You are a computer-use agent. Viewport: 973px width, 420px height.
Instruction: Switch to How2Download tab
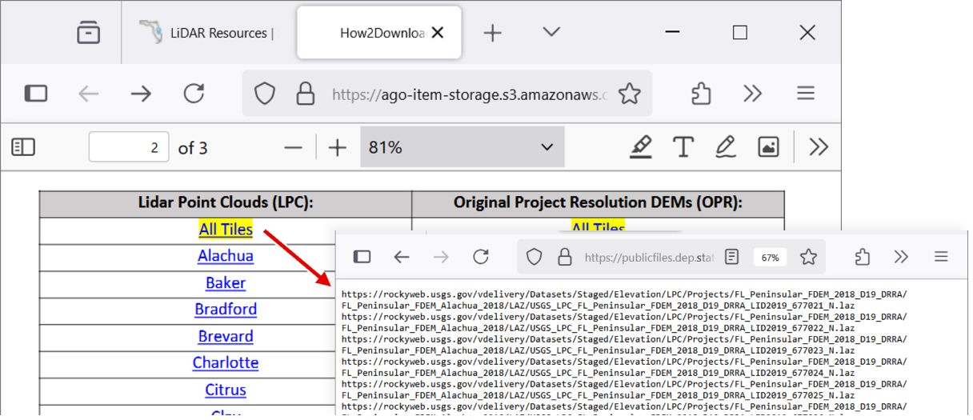point(379,33)
